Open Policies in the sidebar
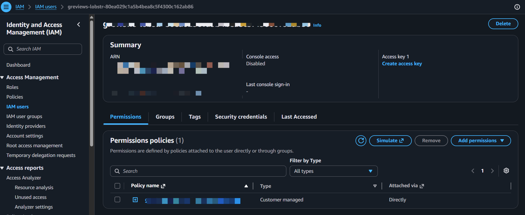 (15, 97)
